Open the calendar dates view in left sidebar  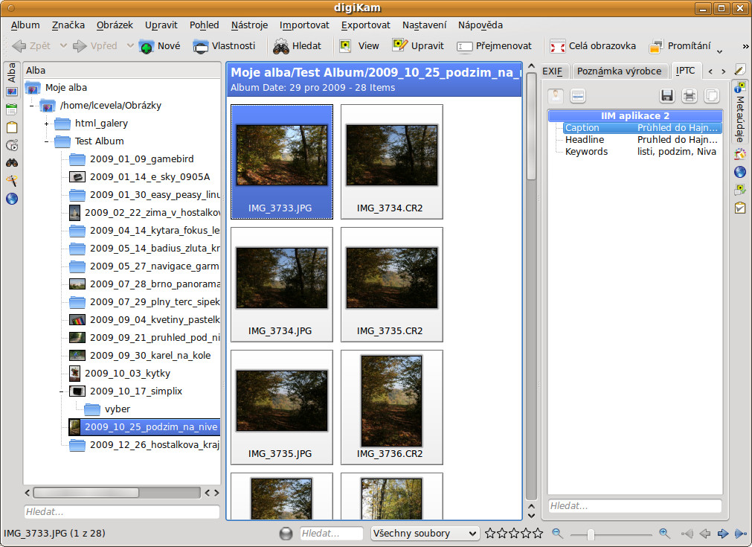11,109
